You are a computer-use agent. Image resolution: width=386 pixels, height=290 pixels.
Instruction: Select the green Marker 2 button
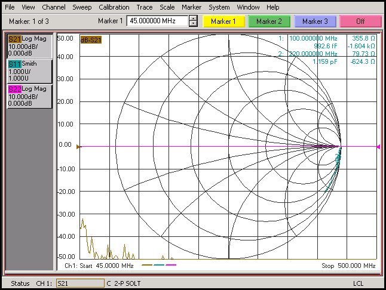[269, 21]
